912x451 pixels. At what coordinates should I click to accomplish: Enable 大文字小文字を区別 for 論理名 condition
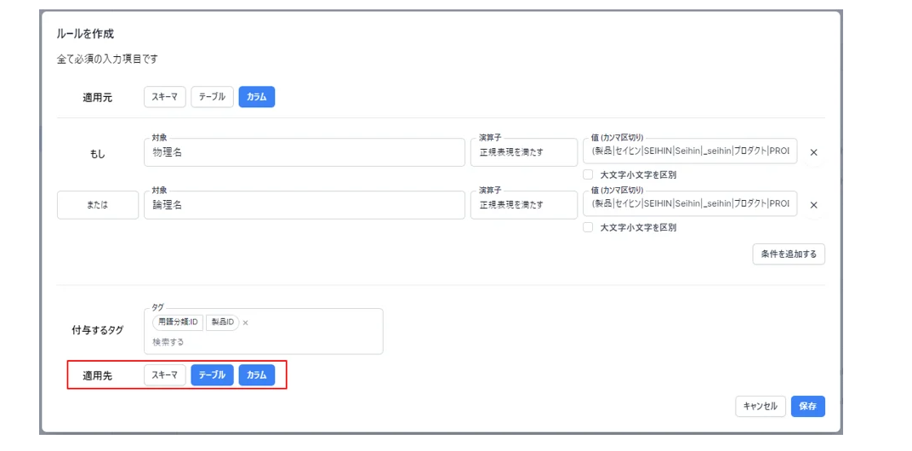tap(588, 227)
